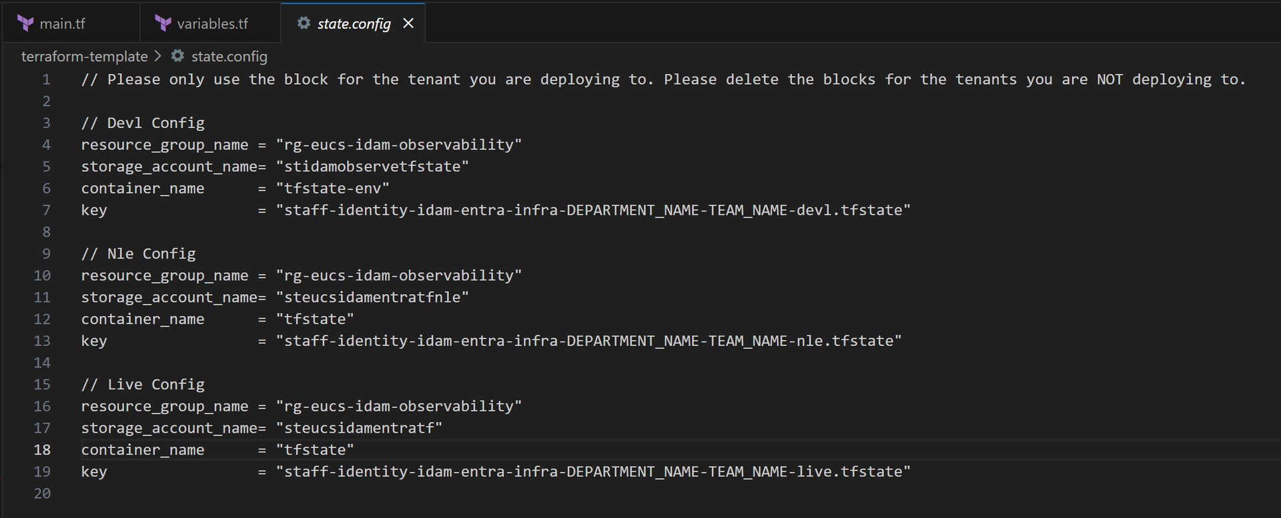Click the key value ending in live.tfstate
The width and height of the screenshot is (1281, 518).
click(593, 472)
